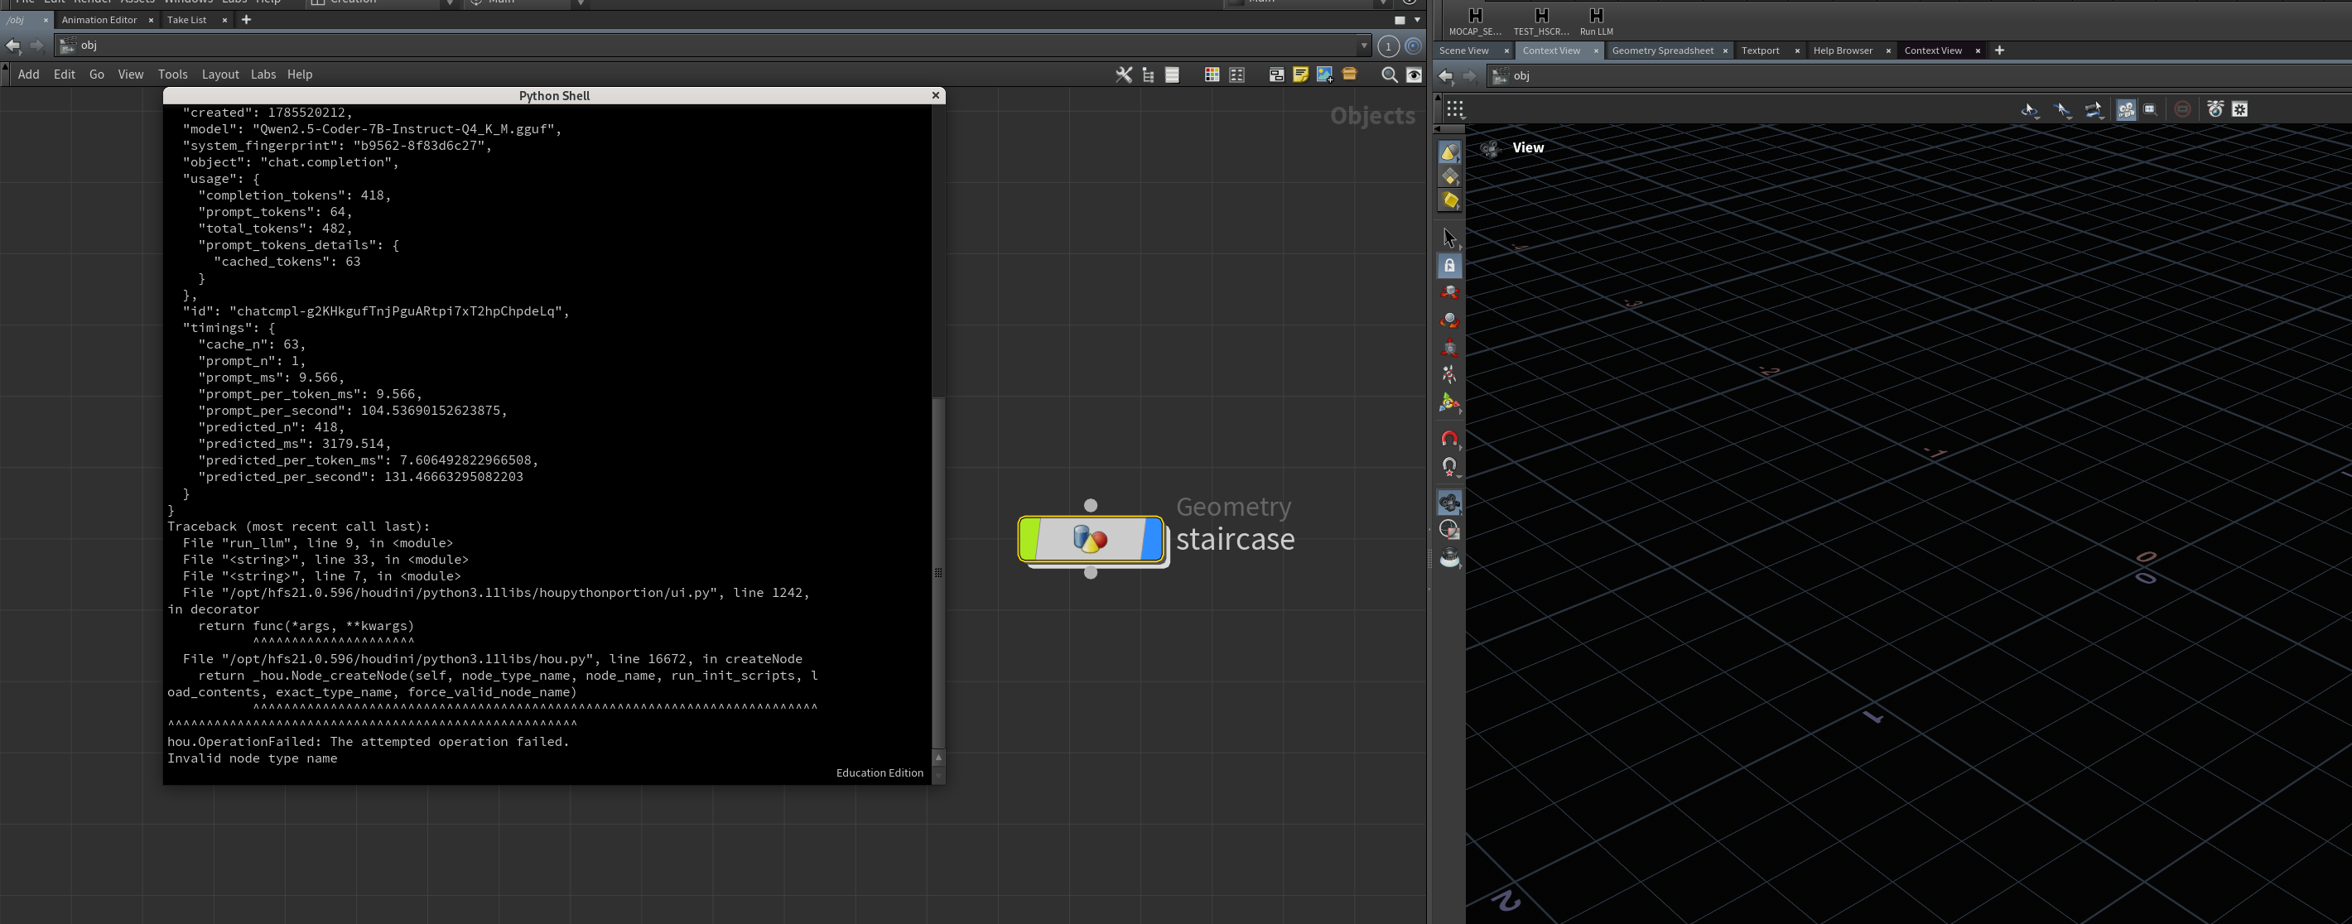Add a new tab to network pane
Viewport: 2352px width, 924px height.
point(246,20)
